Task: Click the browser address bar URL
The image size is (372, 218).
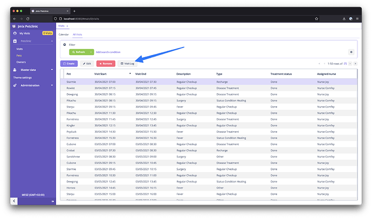Action: pos(81,19)
